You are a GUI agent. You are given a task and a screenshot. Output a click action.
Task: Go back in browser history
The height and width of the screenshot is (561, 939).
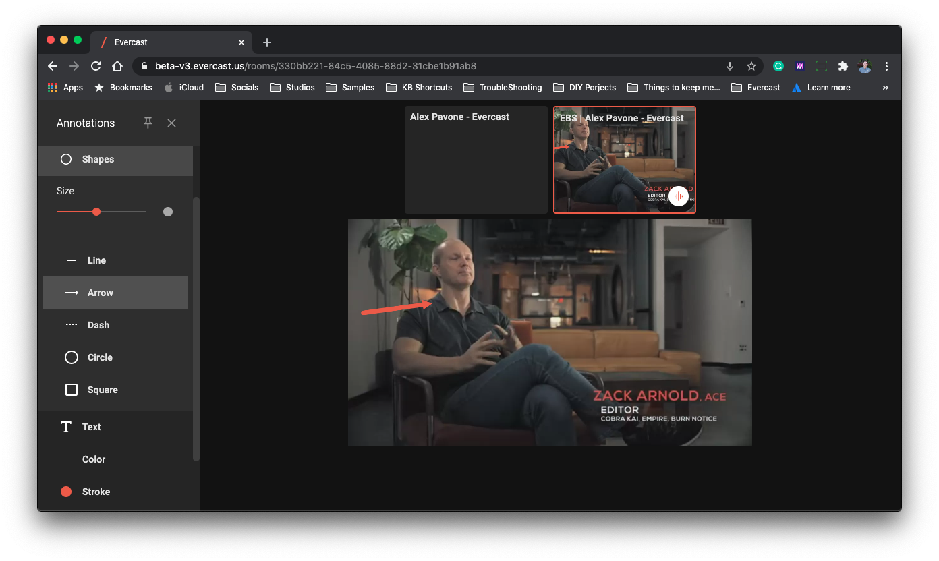53,66
